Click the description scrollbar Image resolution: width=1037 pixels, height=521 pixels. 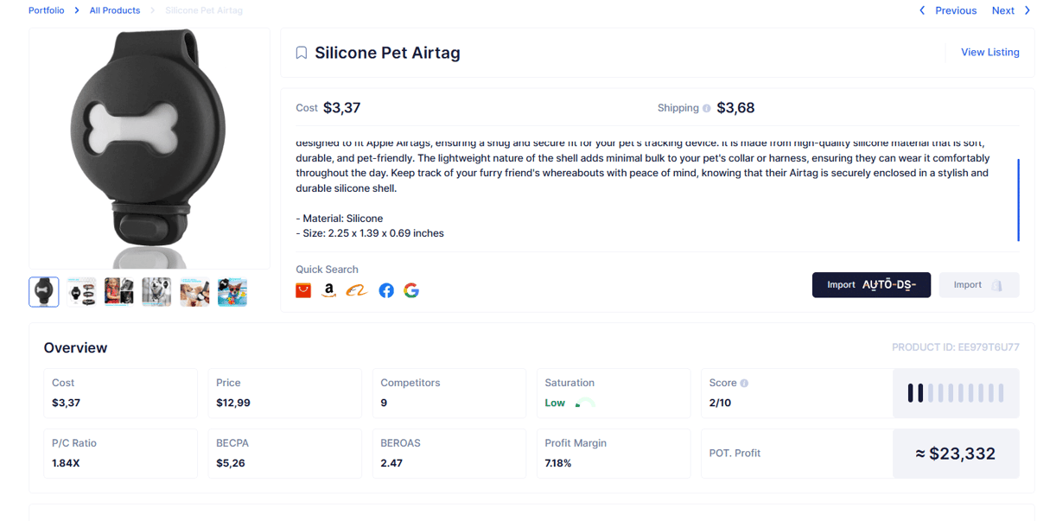click(x=1019, y=200)
